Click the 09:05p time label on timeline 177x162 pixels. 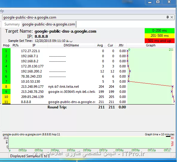tap(71, 150)
